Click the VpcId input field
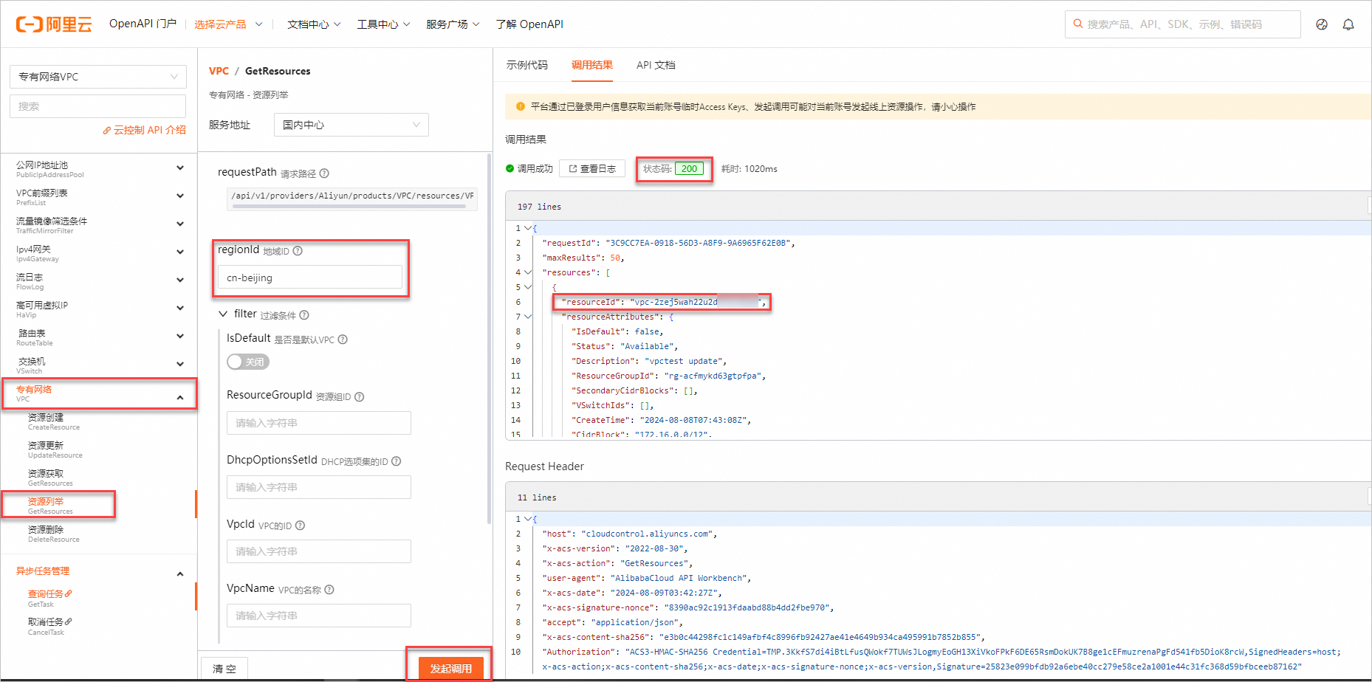The image size is (1372, 682). [x=319, y=551]
